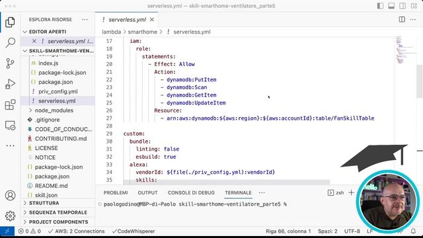The height and width of the screenshot is (238, 423).
Task: Click Riga 66, colonna 1 indicator
Action: (x=288, y=231)
